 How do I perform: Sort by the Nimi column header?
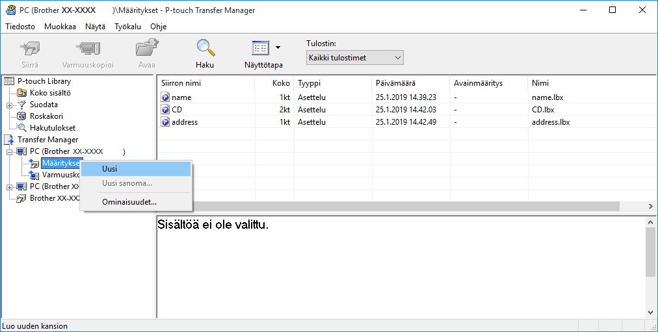[592, 83]
